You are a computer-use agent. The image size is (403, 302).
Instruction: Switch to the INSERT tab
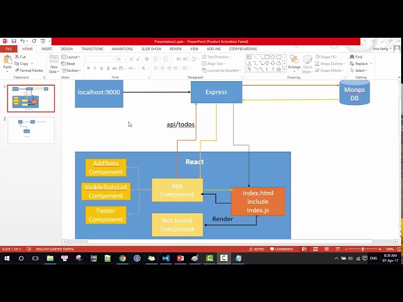[47, 49]
